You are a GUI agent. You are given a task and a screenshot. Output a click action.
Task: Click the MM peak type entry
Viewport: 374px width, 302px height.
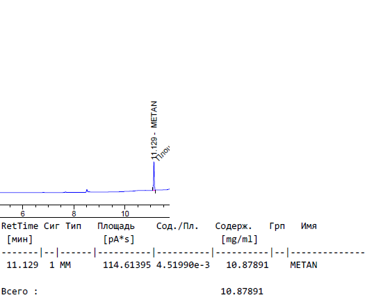(65, 265)
